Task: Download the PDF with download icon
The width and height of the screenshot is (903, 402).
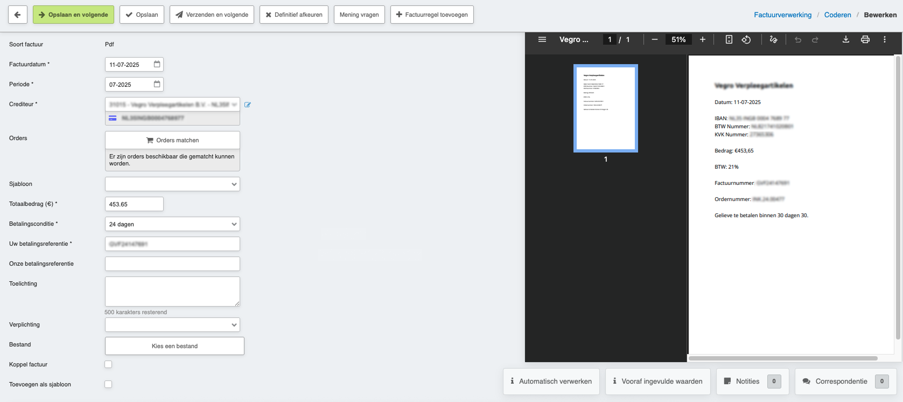Action: 846,39
